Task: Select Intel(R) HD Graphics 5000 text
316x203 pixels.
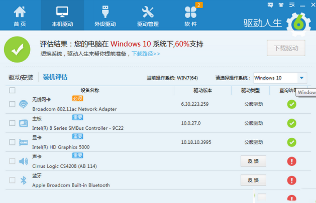Action: coord(61,147)
